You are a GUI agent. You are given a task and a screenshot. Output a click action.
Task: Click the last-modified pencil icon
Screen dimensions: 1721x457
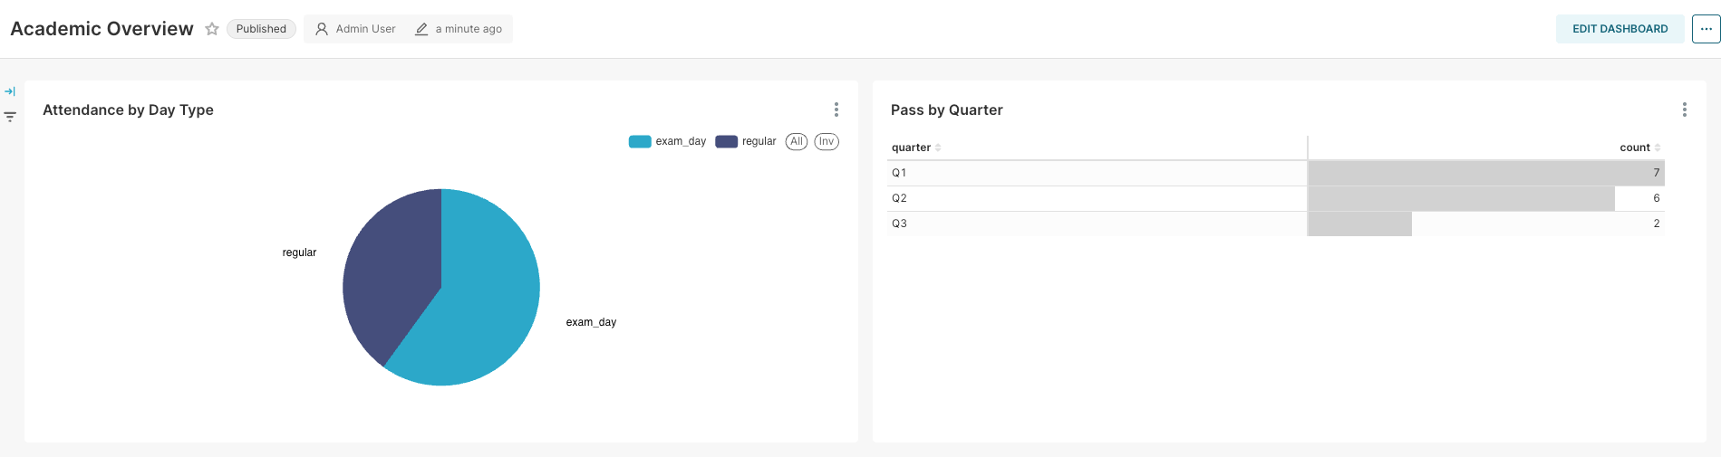421,29
